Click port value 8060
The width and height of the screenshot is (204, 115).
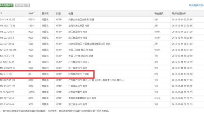tap(31, 98)
